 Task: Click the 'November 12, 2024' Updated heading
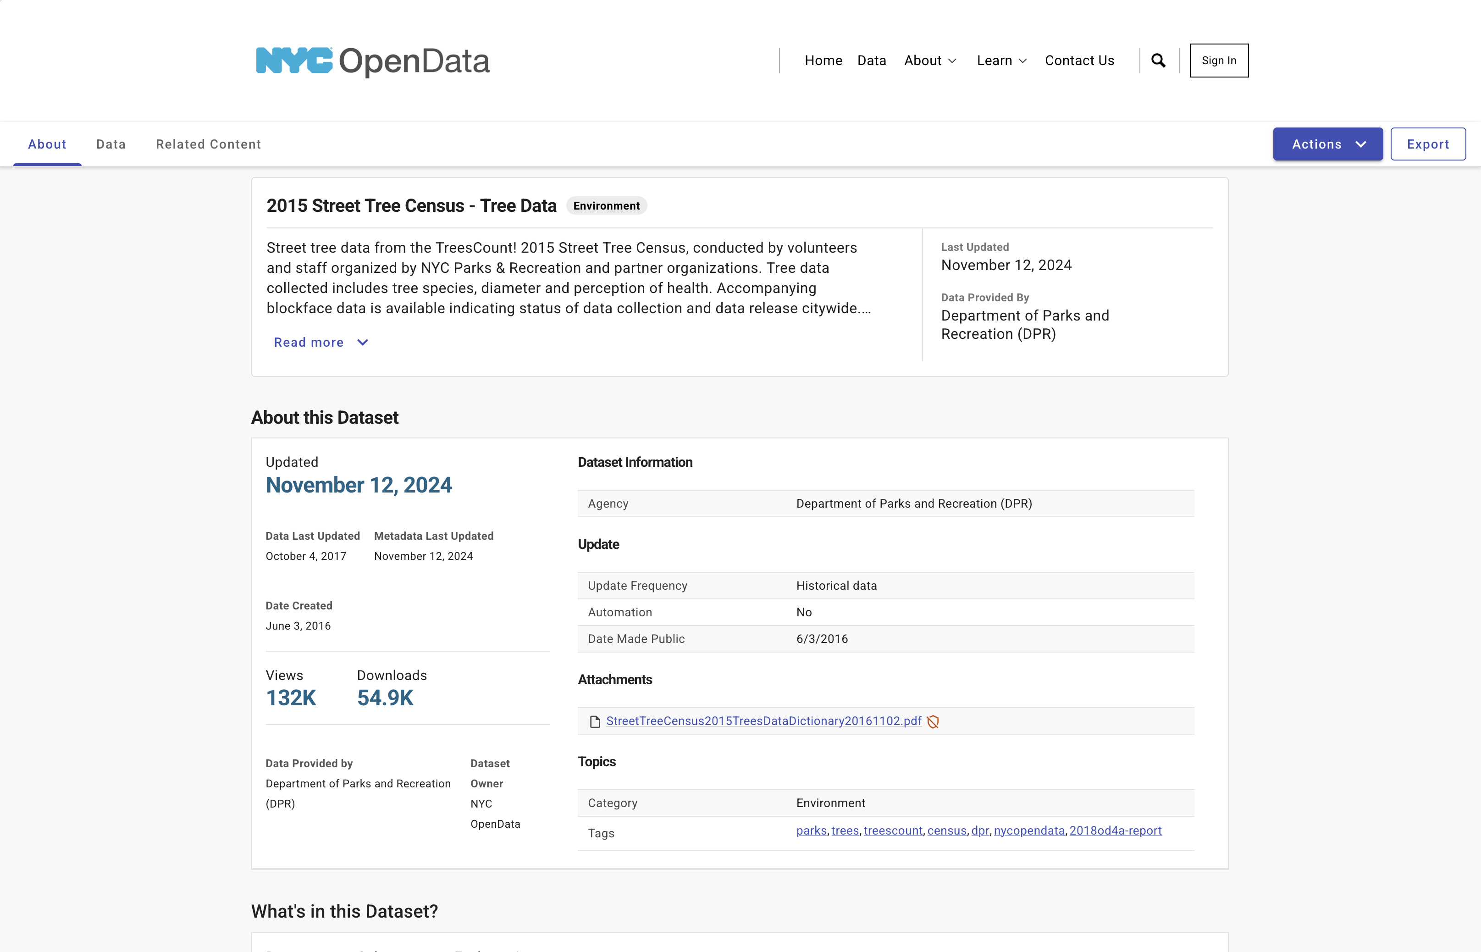[359, 485]
